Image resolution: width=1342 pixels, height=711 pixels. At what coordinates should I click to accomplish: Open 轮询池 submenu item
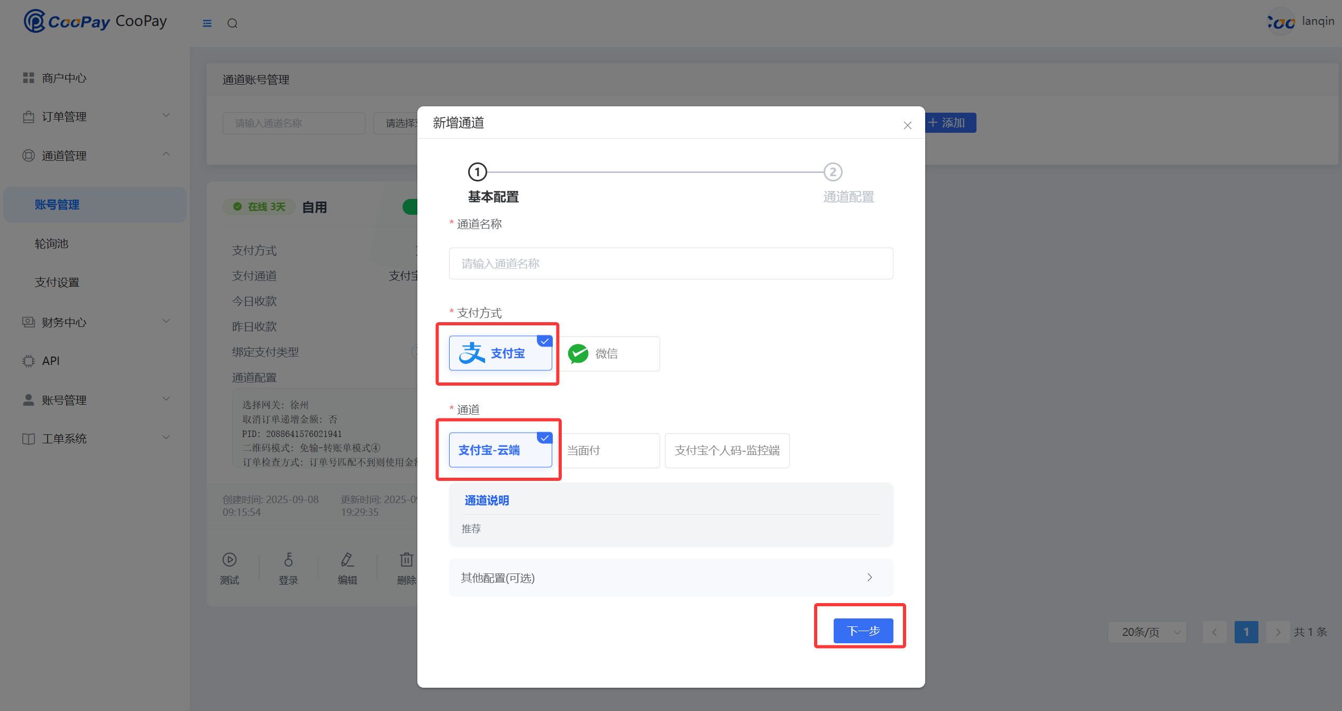pos(52,244)
